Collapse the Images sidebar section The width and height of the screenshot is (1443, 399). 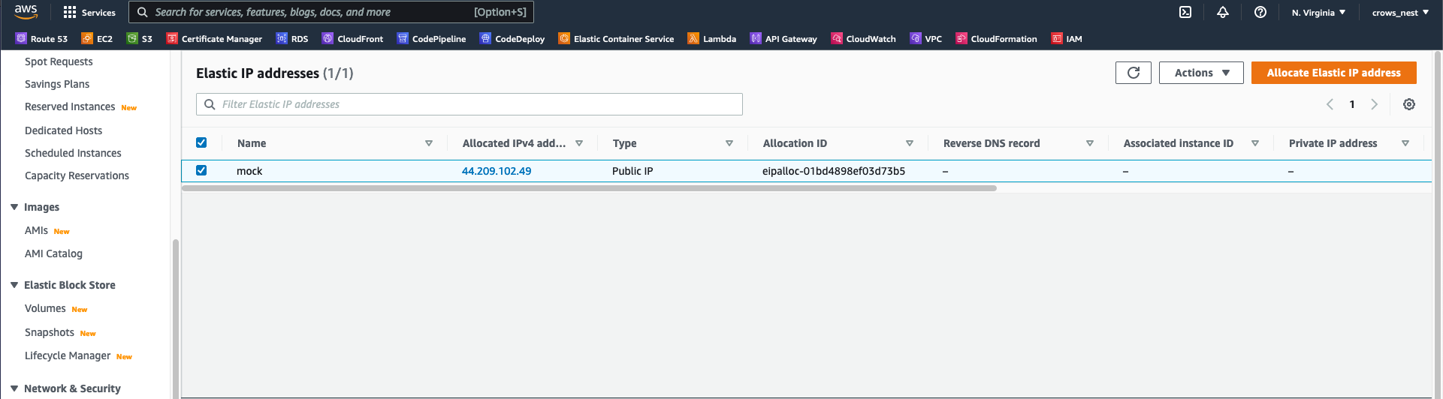(x=14, y=207)
